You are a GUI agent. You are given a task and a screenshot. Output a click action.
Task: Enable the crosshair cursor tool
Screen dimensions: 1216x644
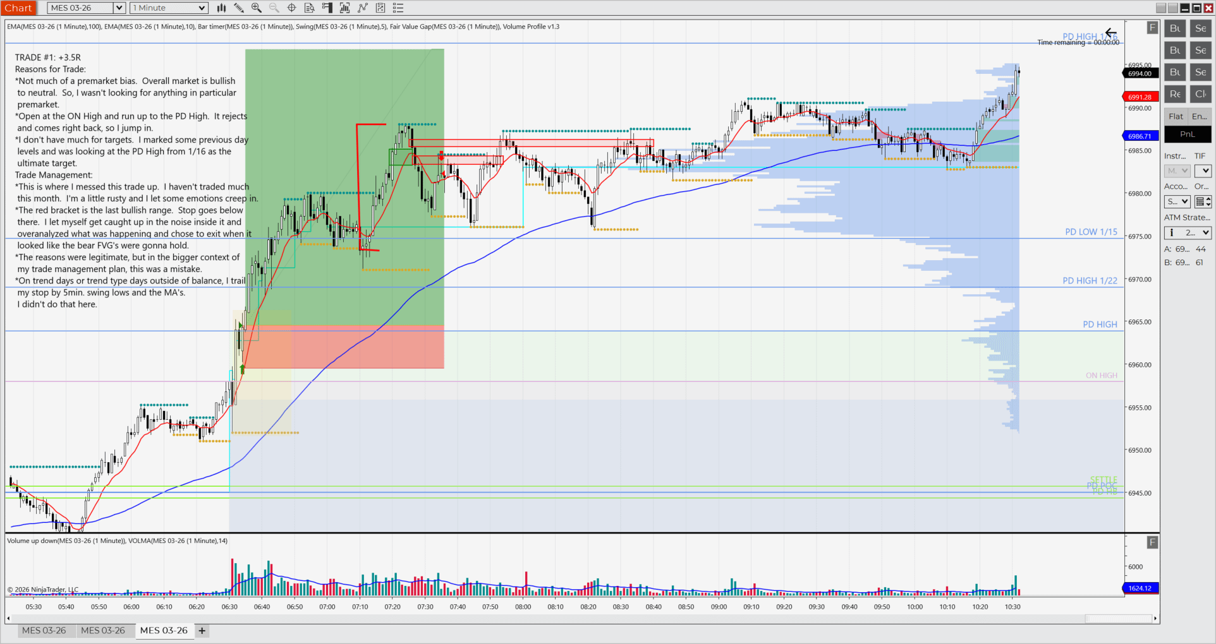coord(292,8)
